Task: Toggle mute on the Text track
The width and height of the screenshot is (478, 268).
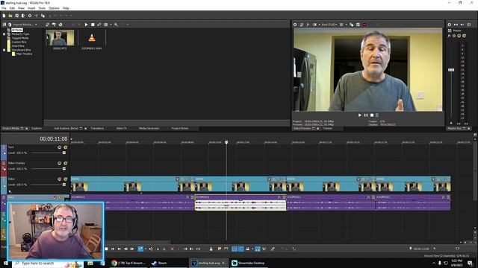Action: [60, 147]
